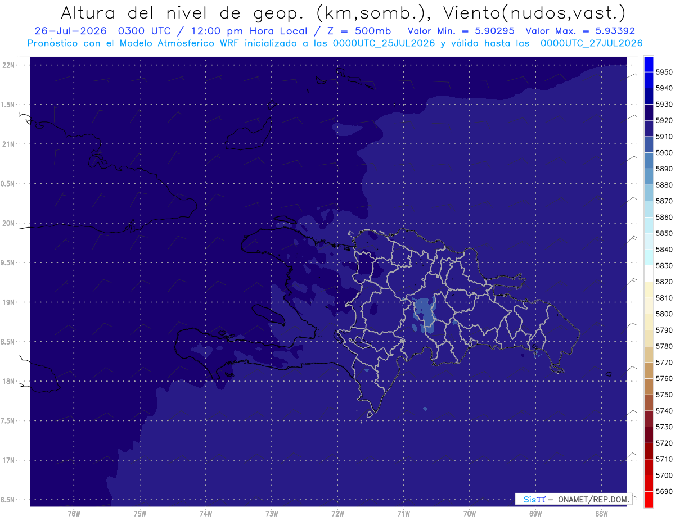Click the "5900" color scale value
Screen dimensions: 675x521
pyautogui.click(x=664, y=153)
